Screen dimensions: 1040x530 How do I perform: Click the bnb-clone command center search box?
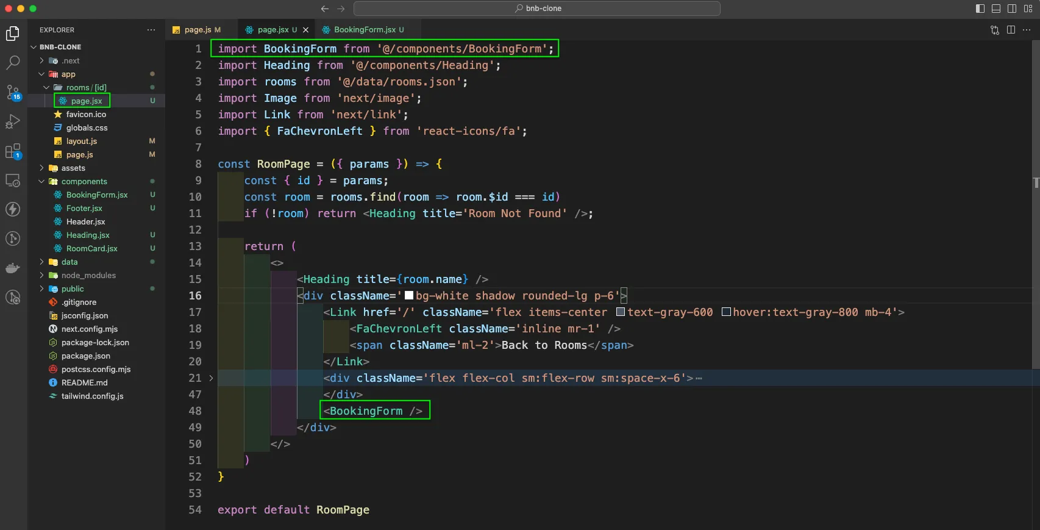(537, 9)
